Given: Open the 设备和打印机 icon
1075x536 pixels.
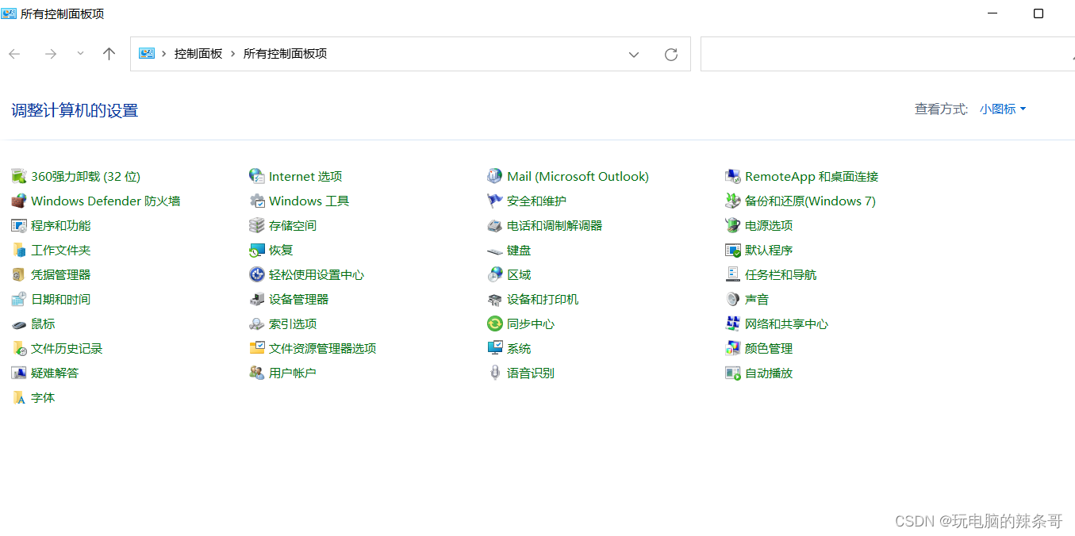Looking at the screenshot, I should pos(495,299).
